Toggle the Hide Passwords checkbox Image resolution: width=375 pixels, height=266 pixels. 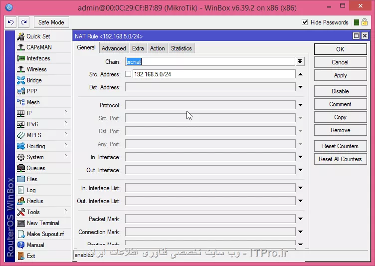tap(305, 22)
